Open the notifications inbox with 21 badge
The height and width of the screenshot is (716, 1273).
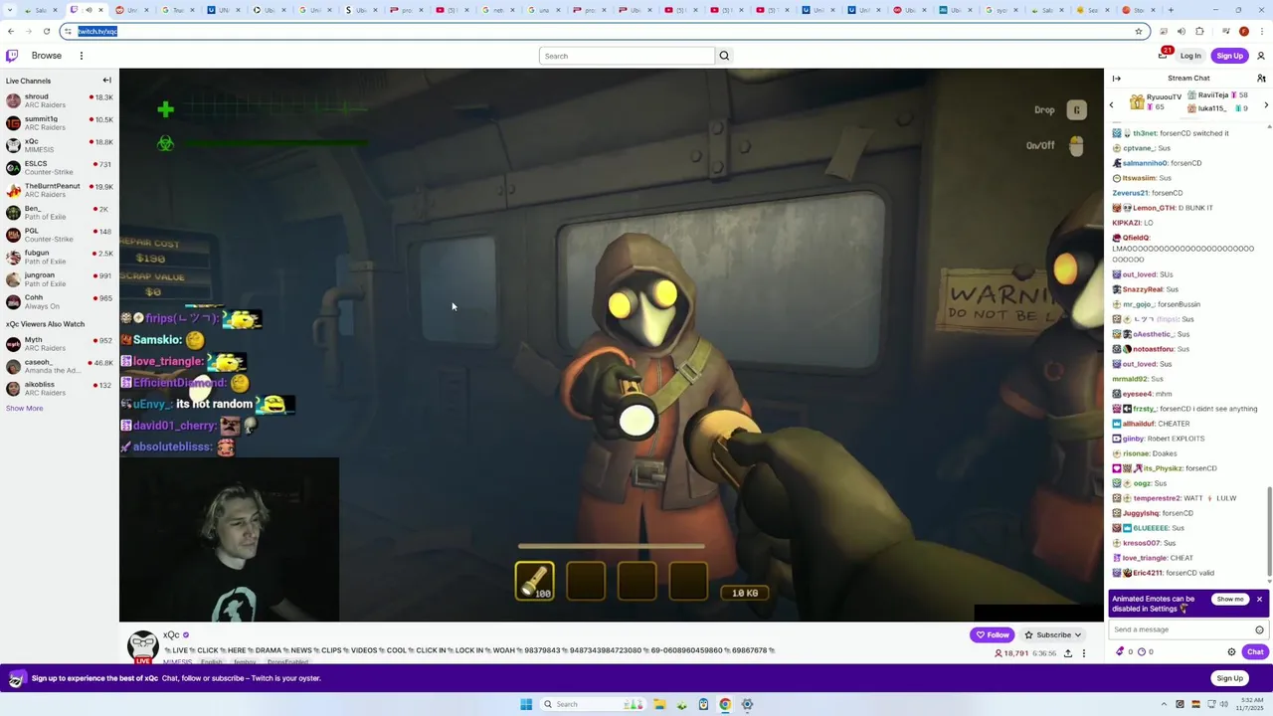[1163, 55]
